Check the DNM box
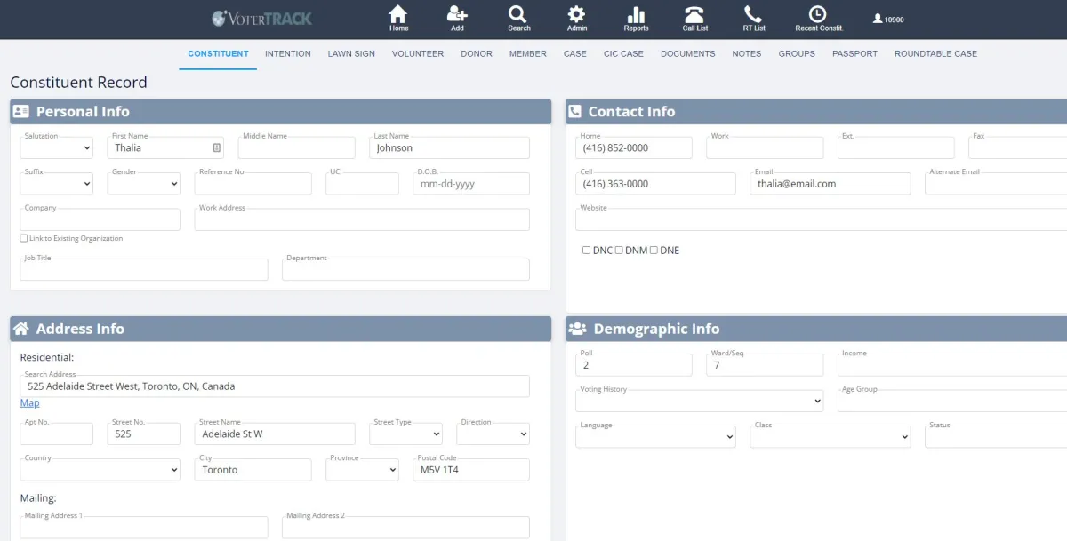 click(x=619, y=251)
